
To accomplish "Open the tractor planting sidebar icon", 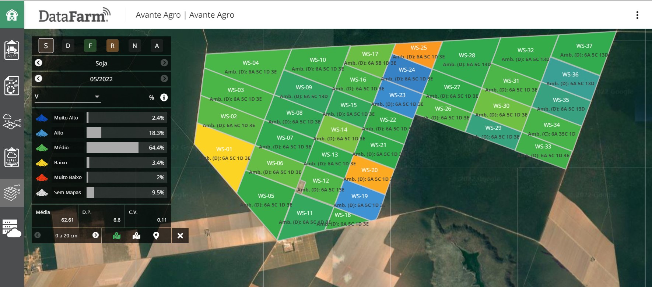I will click(x=12, y=50).
